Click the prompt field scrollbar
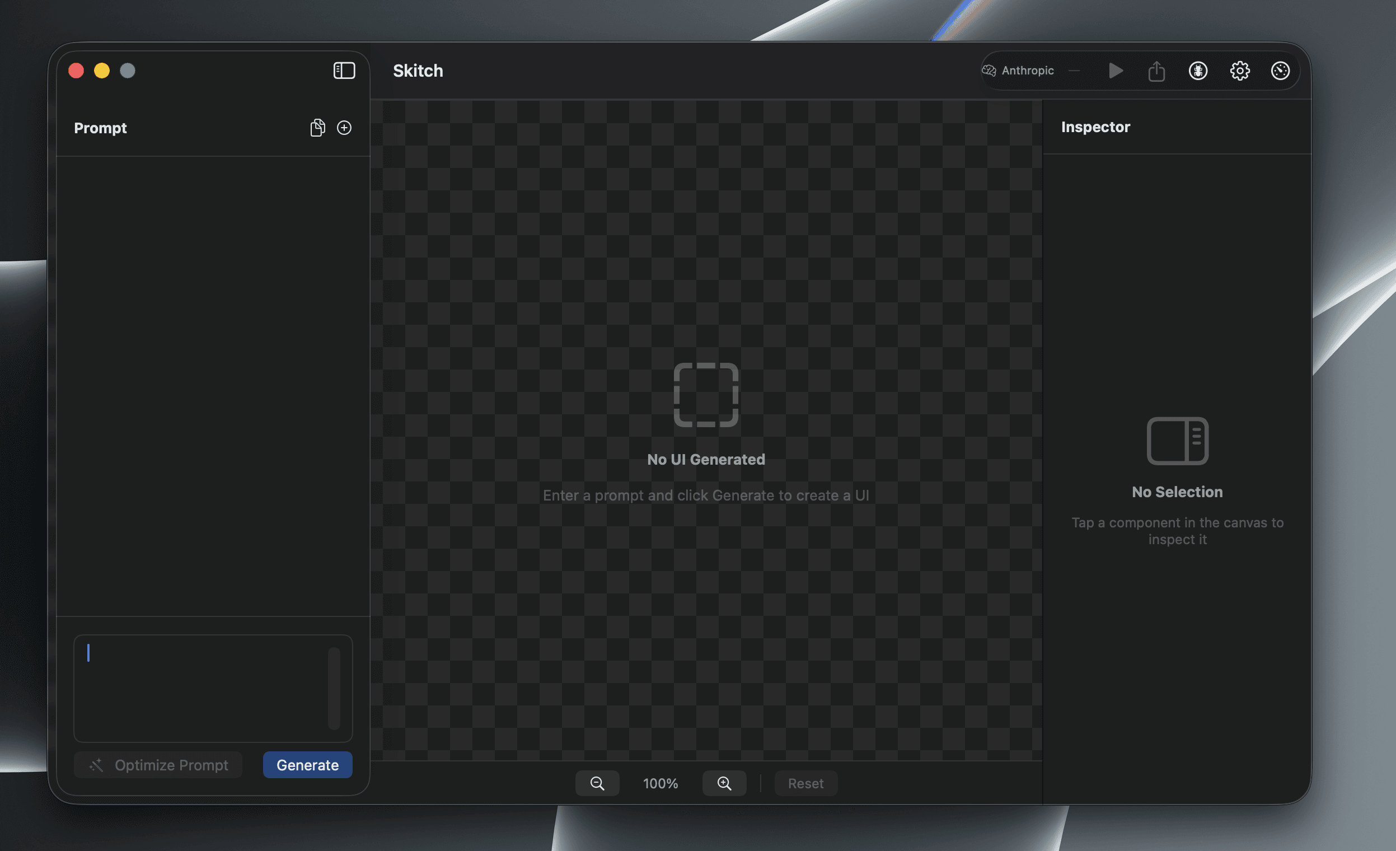 pyautogui.click(x=334, y=688)
